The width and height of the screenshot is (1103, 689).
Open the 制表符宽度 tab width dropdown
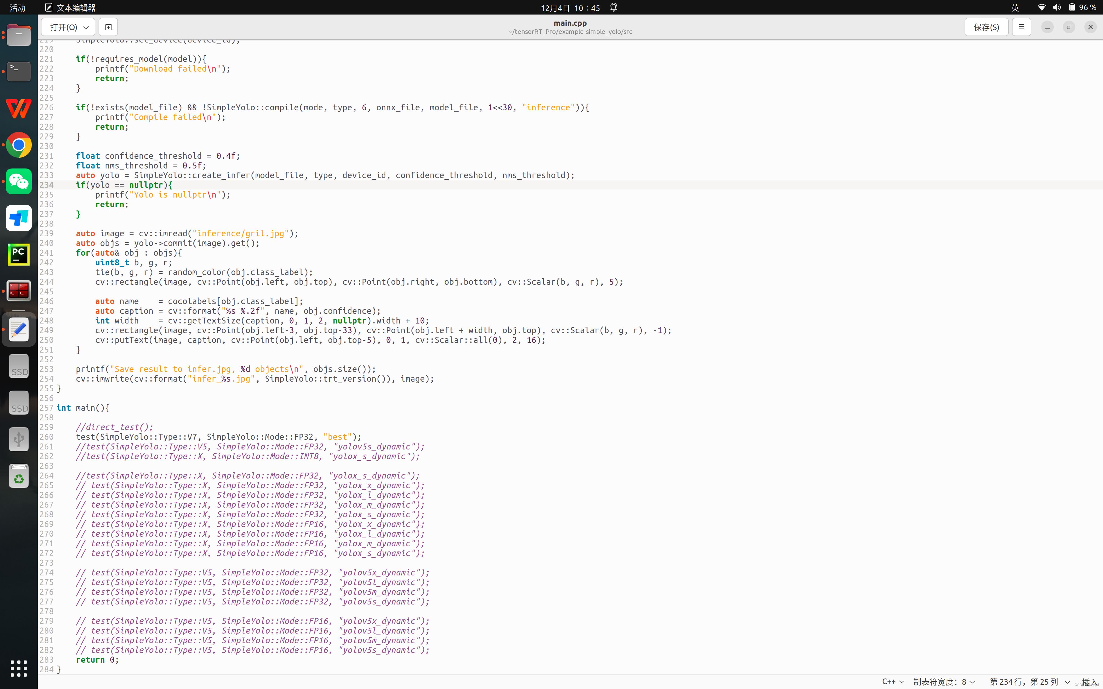(x=944, y=682)
